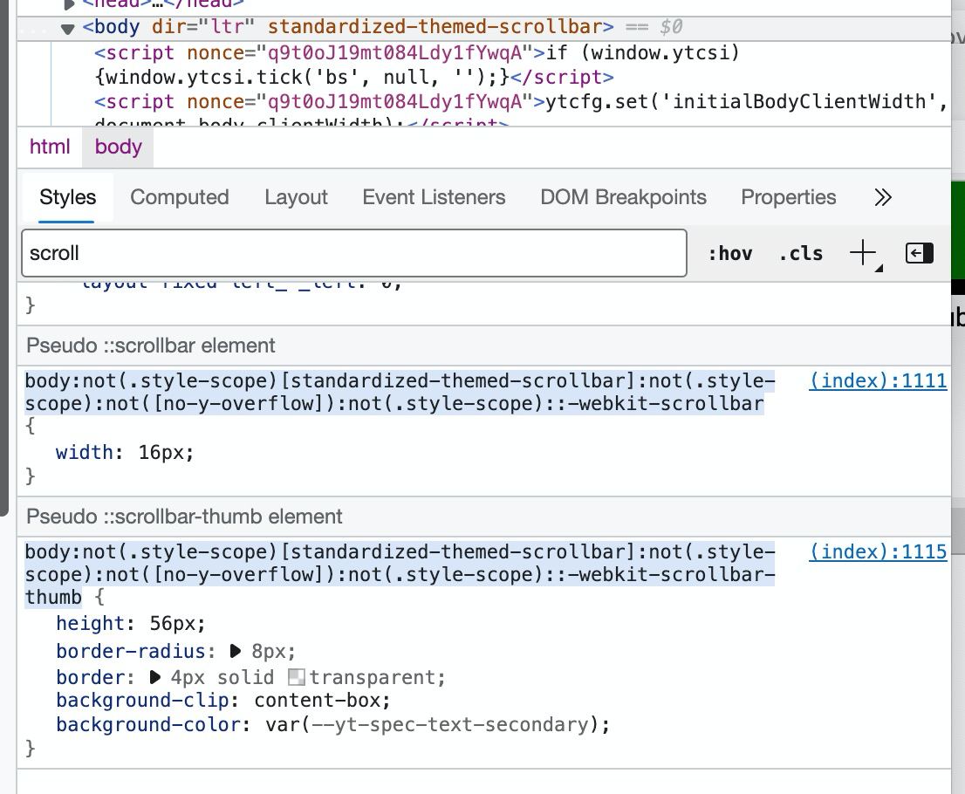Collapse the body element tree node
Image resolution: width=965 pixels, height=794 pixels.
coord(67,28)
